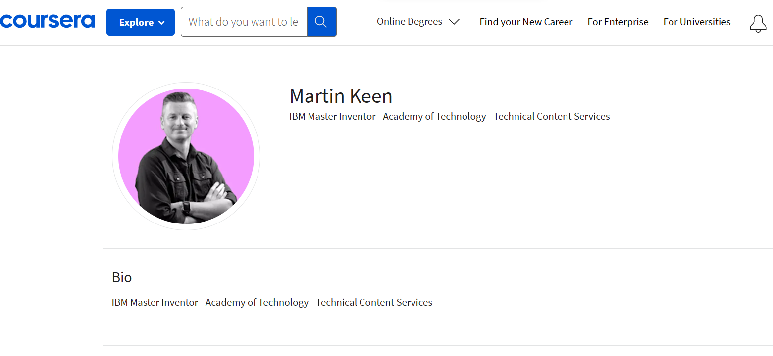This screenshot has width=773, height=356.
Task: Expand the Online Degrees chevron
Action: [454, 22]
